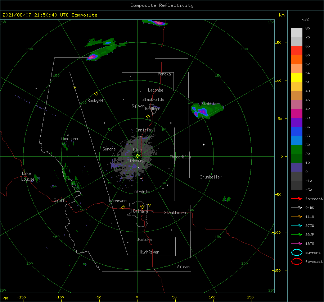The height and width of the screenshot is (302, 324).
Task: Click the cyan 27ZW arrow icon
Action: pyautogui.click(x=297, y=226)
